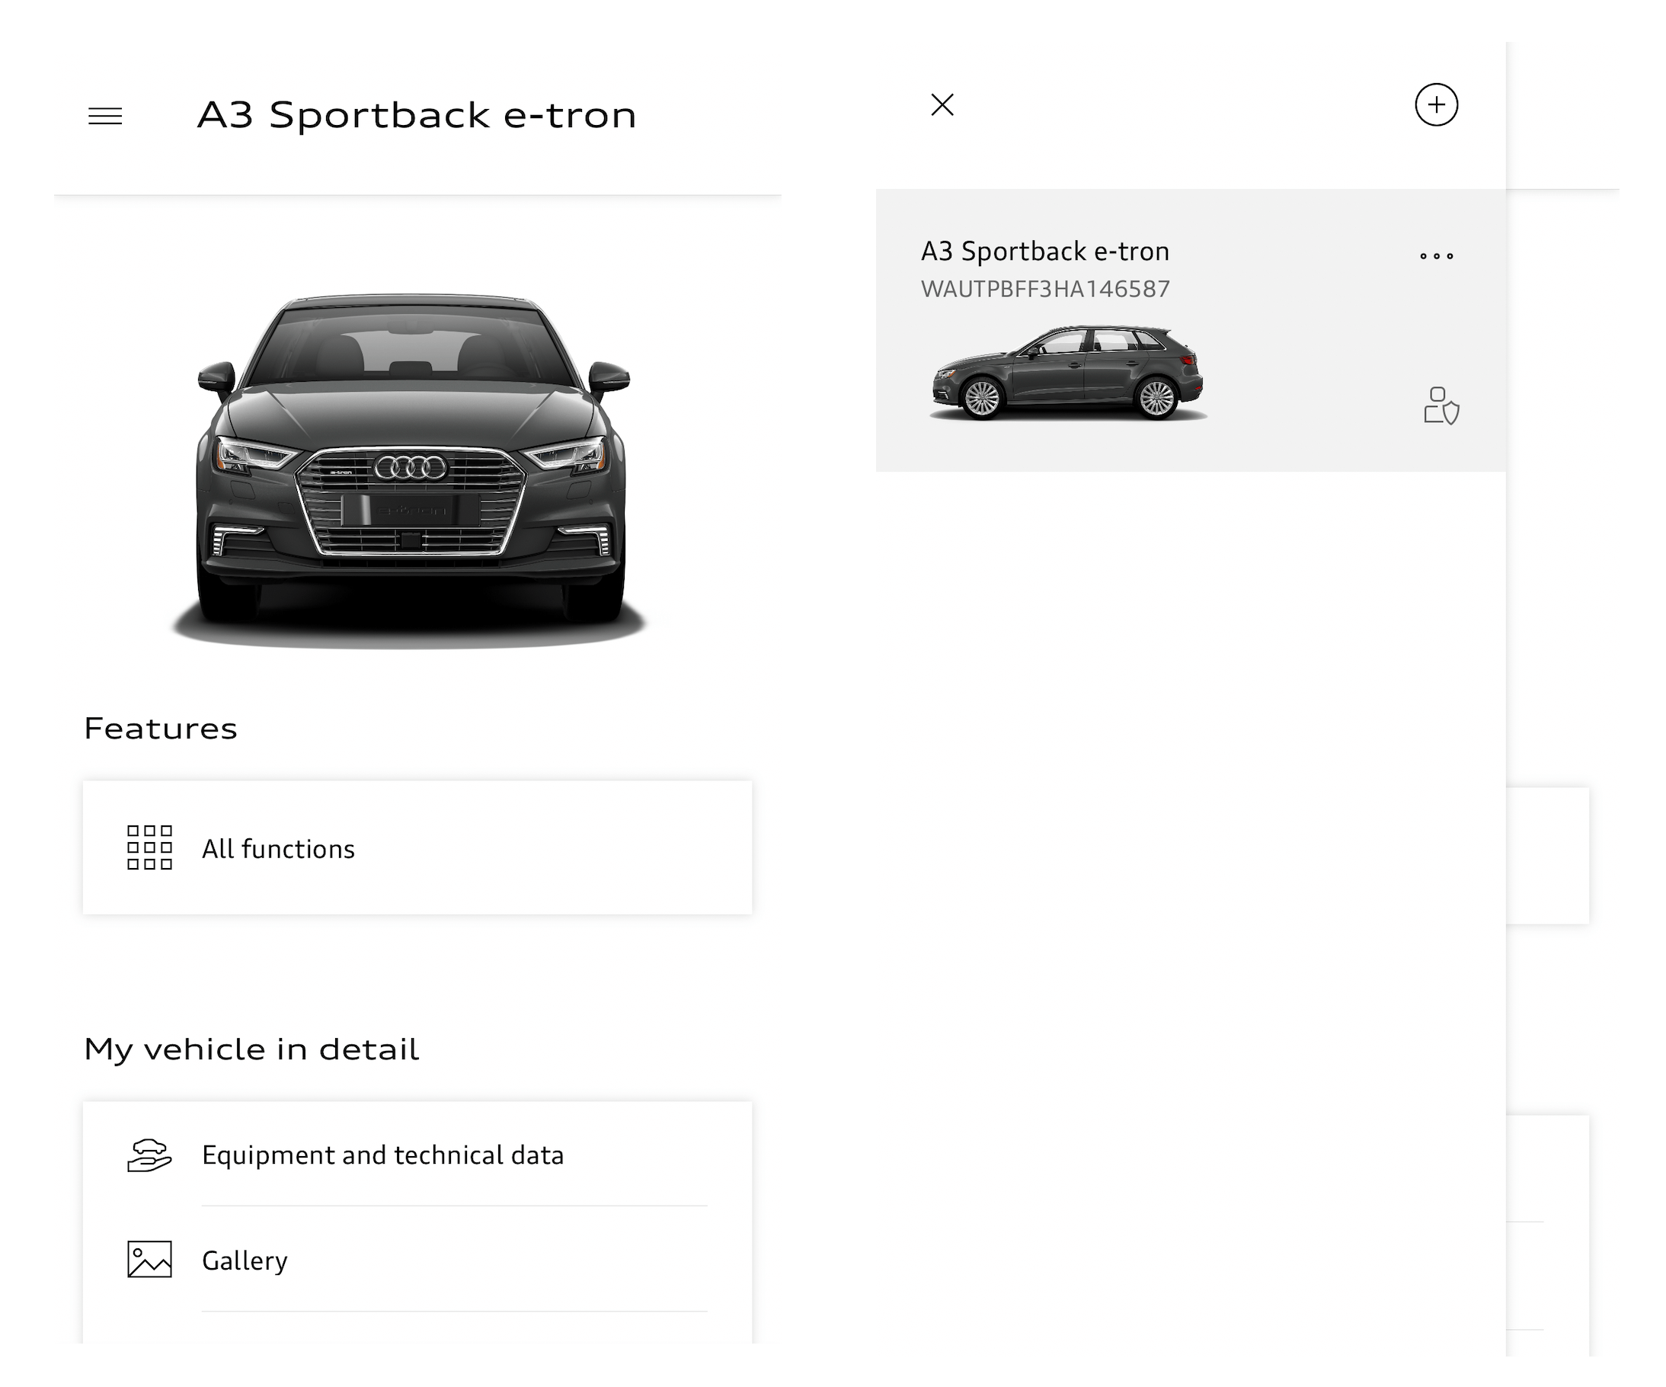Open the Gallery entry
Screen dimensions: 1666x1387
tap(417, 1259)
